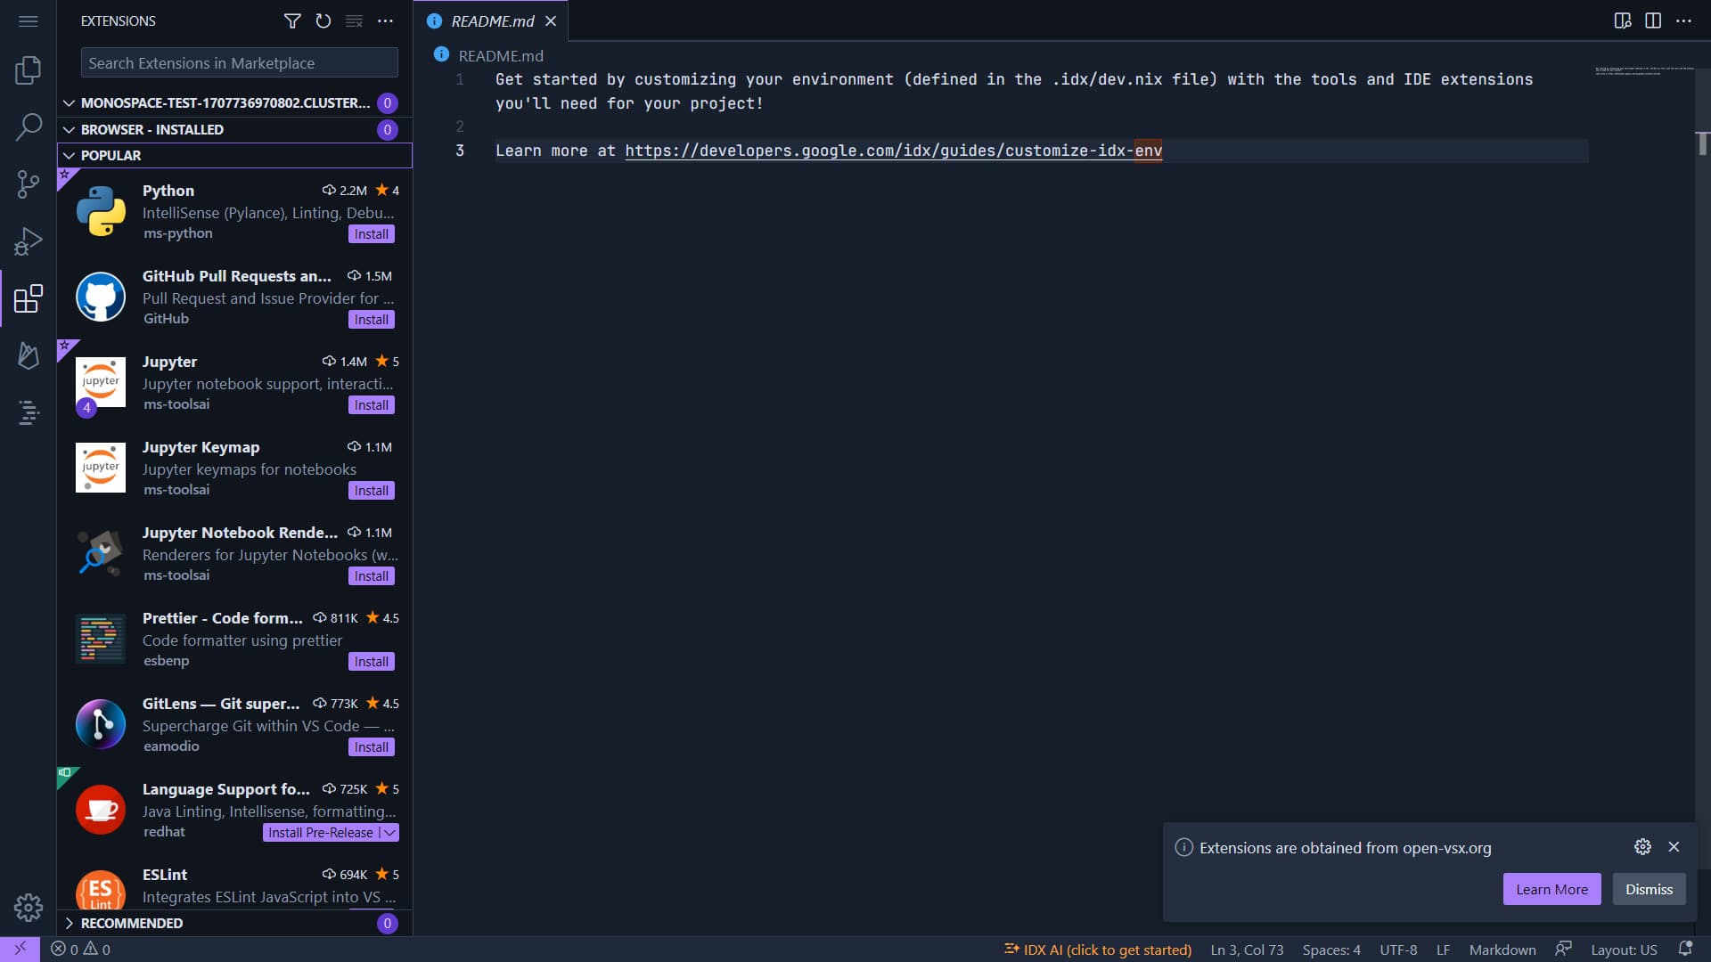Image resolution: width=1711 pixels, height=962 pixels.
Task: Open the Outline-style lines activity bar icon
Action: (29, 412)
